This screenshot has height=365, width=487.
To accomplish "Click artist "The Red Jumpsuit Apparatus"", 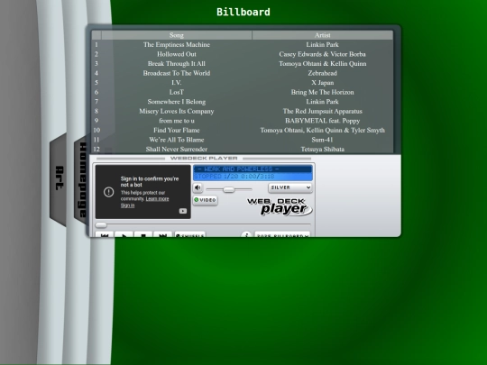I will (x=322, y=111).
